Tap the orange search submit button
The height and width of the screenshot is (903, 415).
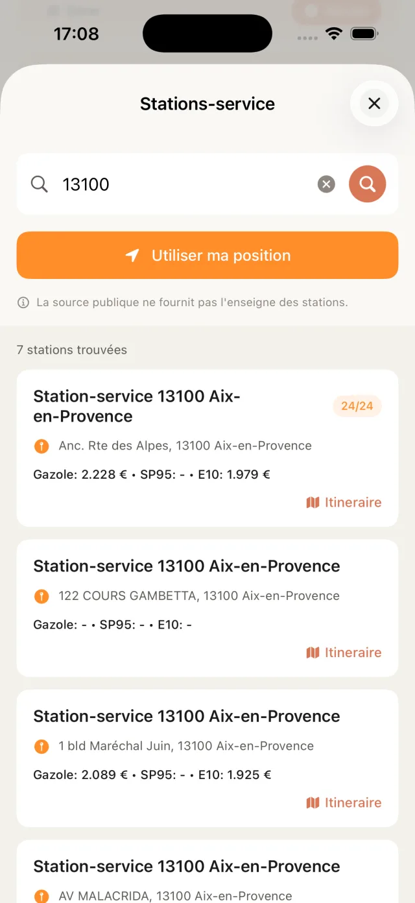coord(368,184)
